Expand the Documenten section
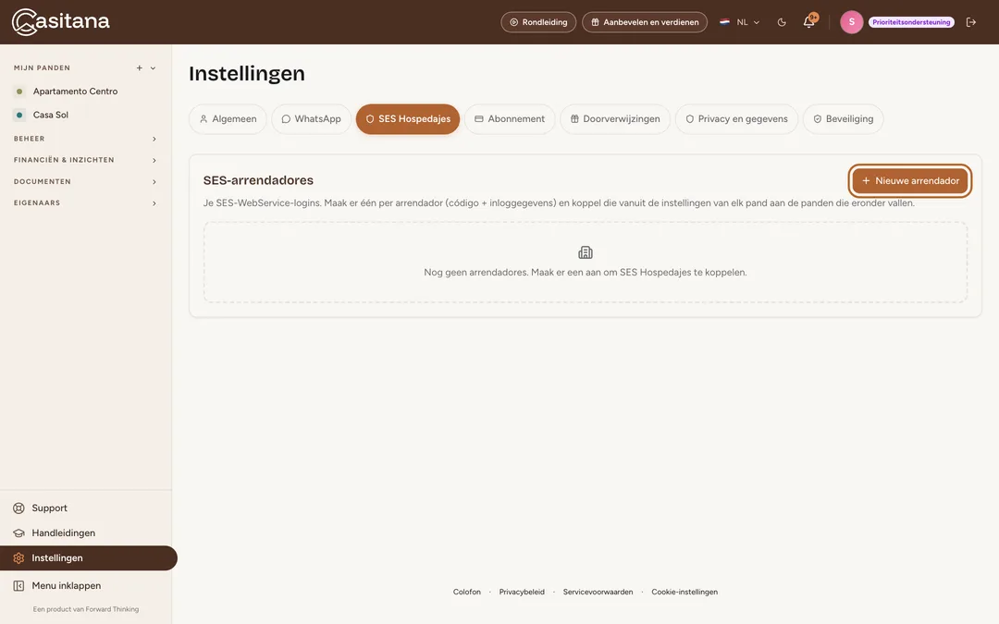This screenshot has height=624, width=999. point(85,181)
